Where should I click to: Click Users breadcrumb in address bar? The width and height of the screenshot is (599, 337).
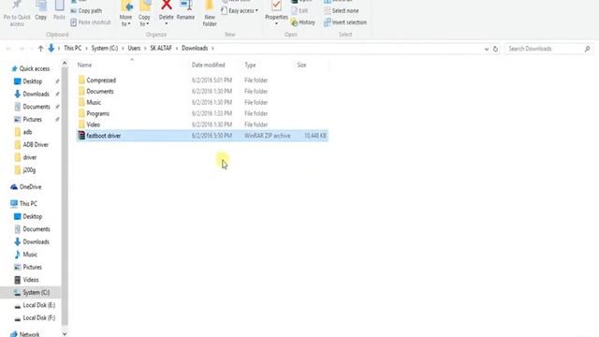click(x=134, y=48)
